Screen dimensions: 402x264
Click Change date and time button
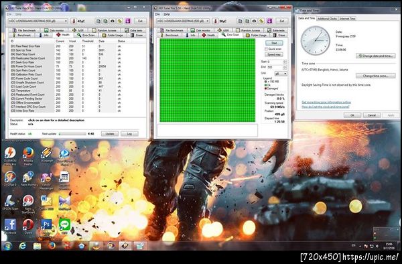pyautogui.click(x=376, y=56)
